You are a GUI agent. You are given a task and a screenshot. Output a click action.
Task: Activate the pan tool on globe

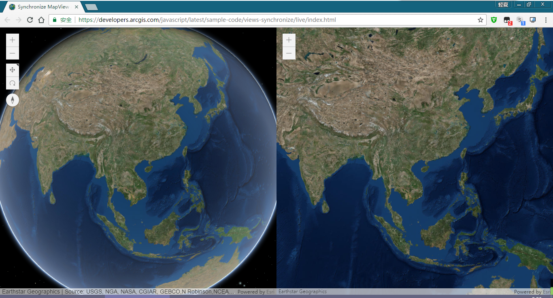13,70
